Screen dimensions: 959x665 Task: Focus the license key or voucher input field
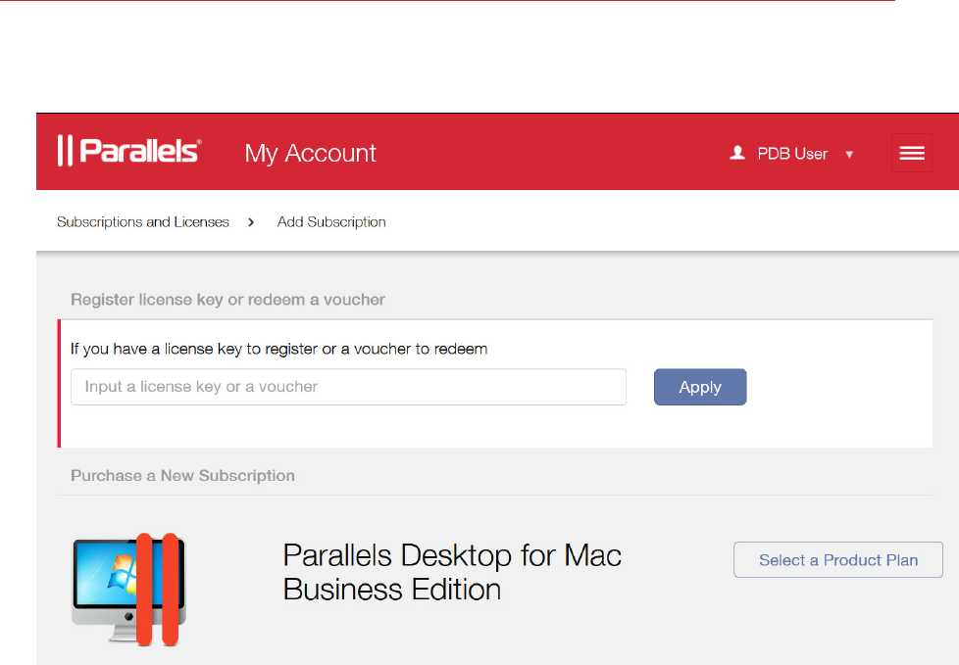click(x=348, y=387)
